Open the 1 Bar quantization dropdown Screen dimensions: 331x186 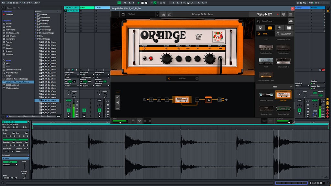(37, 3)
